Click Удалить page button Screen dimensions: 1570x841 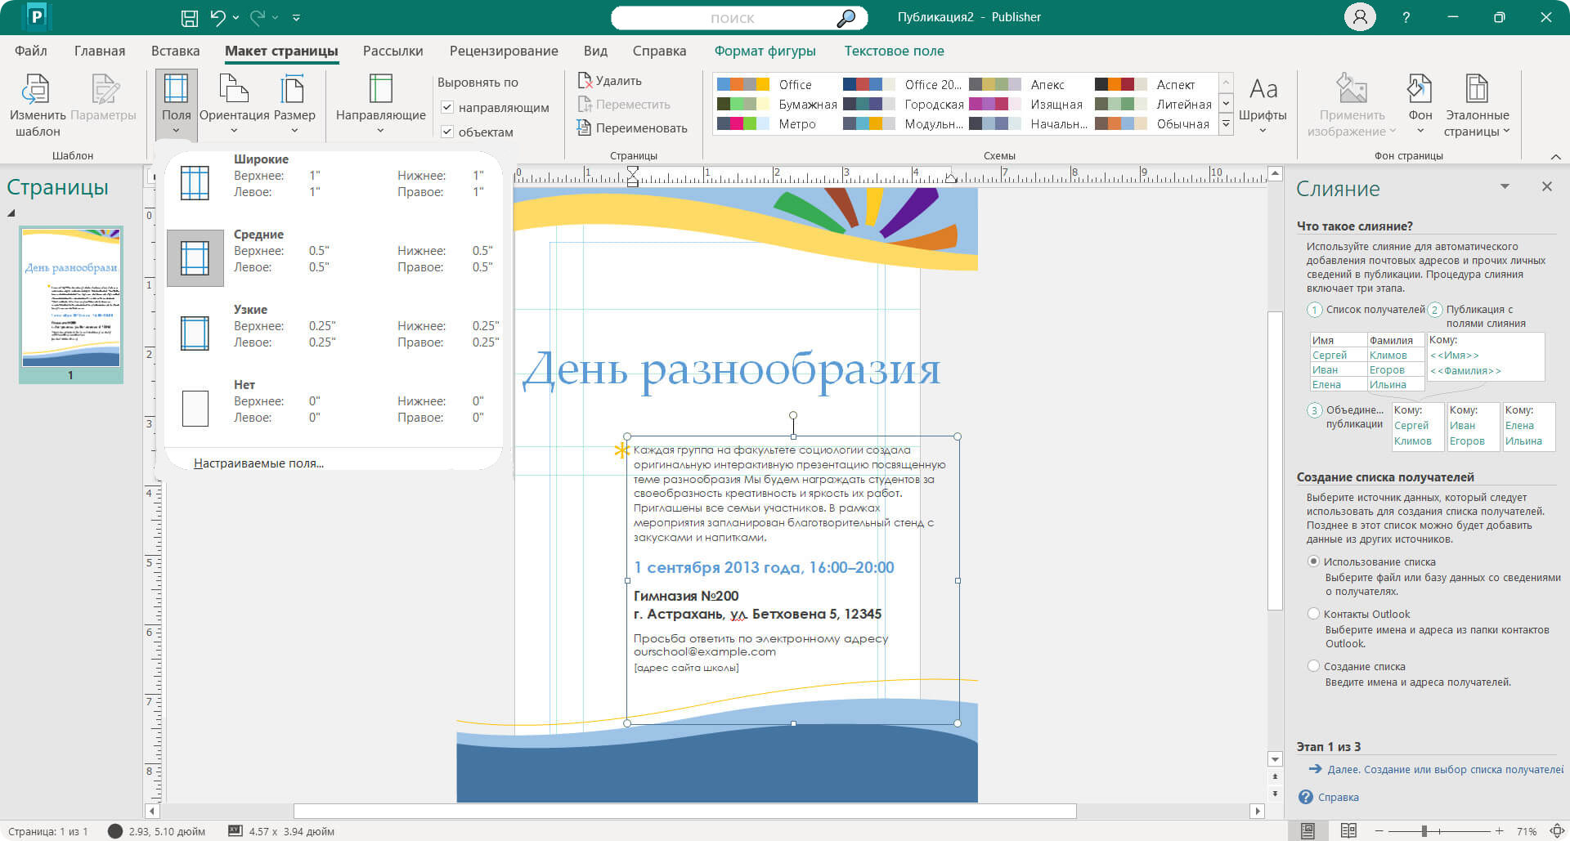click(x=610, y=81)
